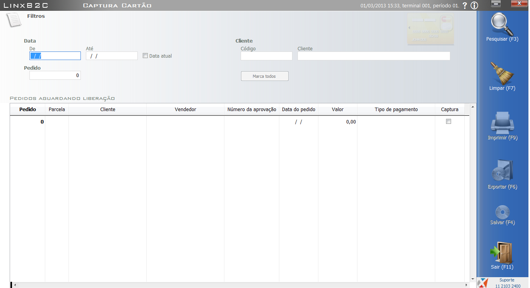Click the Marca todos button
This screenshot has height=288, width=530.
pyautogui.click(x=265, y=76)
